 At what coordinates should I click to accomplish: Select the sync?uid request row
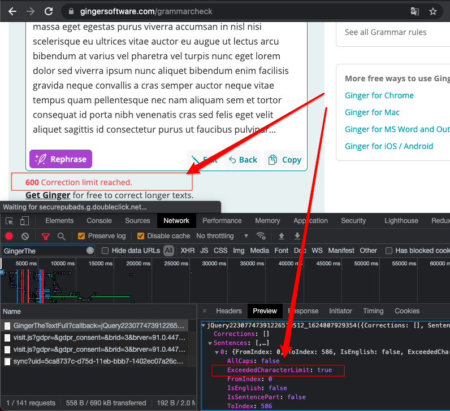click(x=95, y=361)
